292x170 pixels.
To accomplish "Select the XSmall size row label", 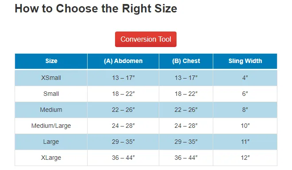I will [x=51, y=78].
